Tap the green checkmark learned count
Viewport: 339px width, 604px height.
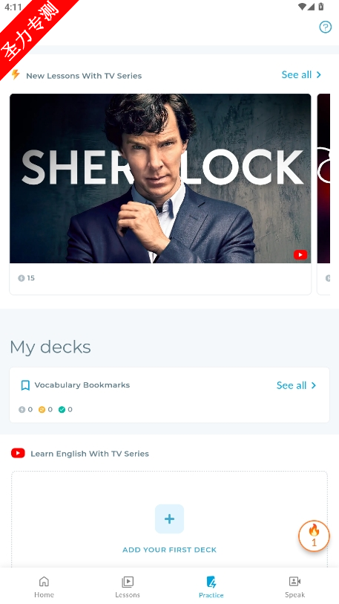(62, 409)
